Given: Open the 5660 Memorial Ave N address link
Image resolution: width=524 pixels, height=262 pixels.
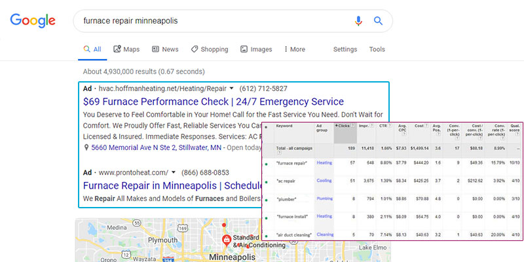Looking at the screenshot, I should point(156,147).
